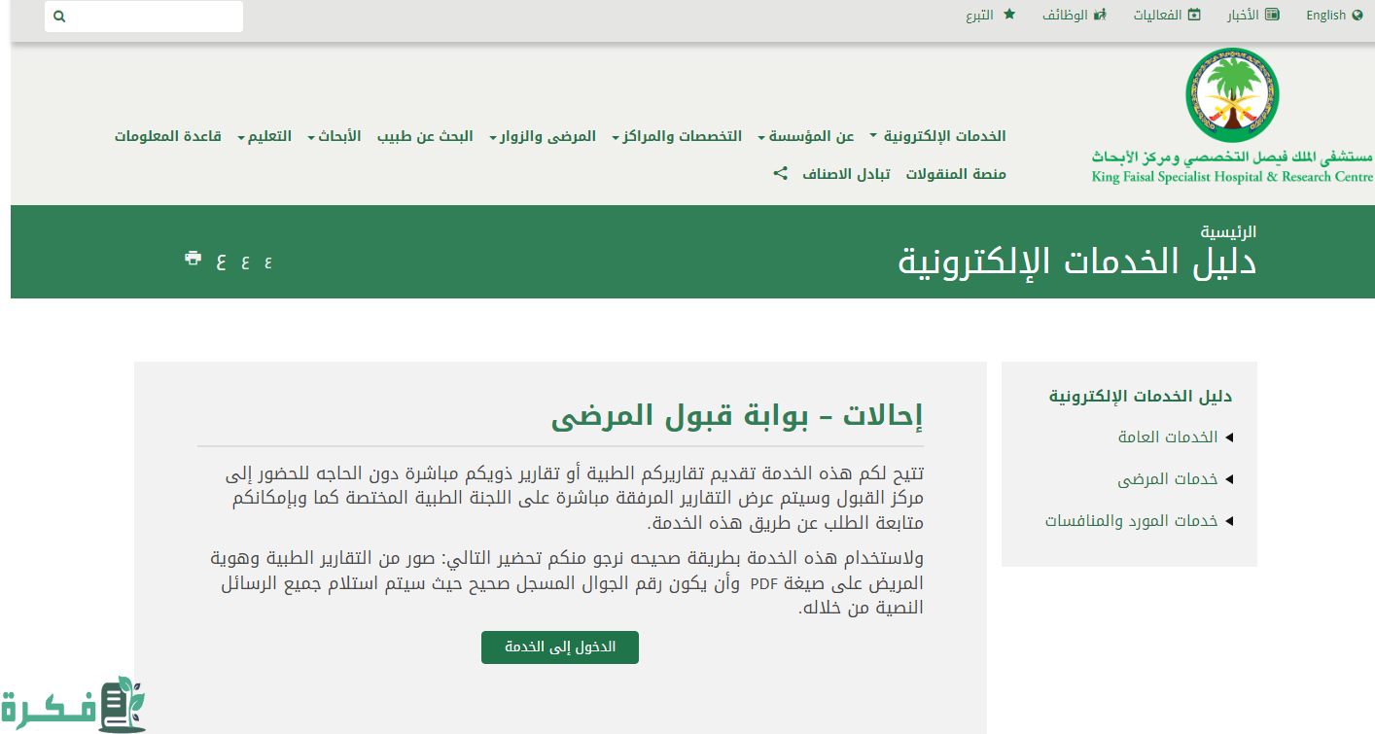
Task: Open خدمات المورد والمنافسات in the sidebar
Action: click(1132, 521)
